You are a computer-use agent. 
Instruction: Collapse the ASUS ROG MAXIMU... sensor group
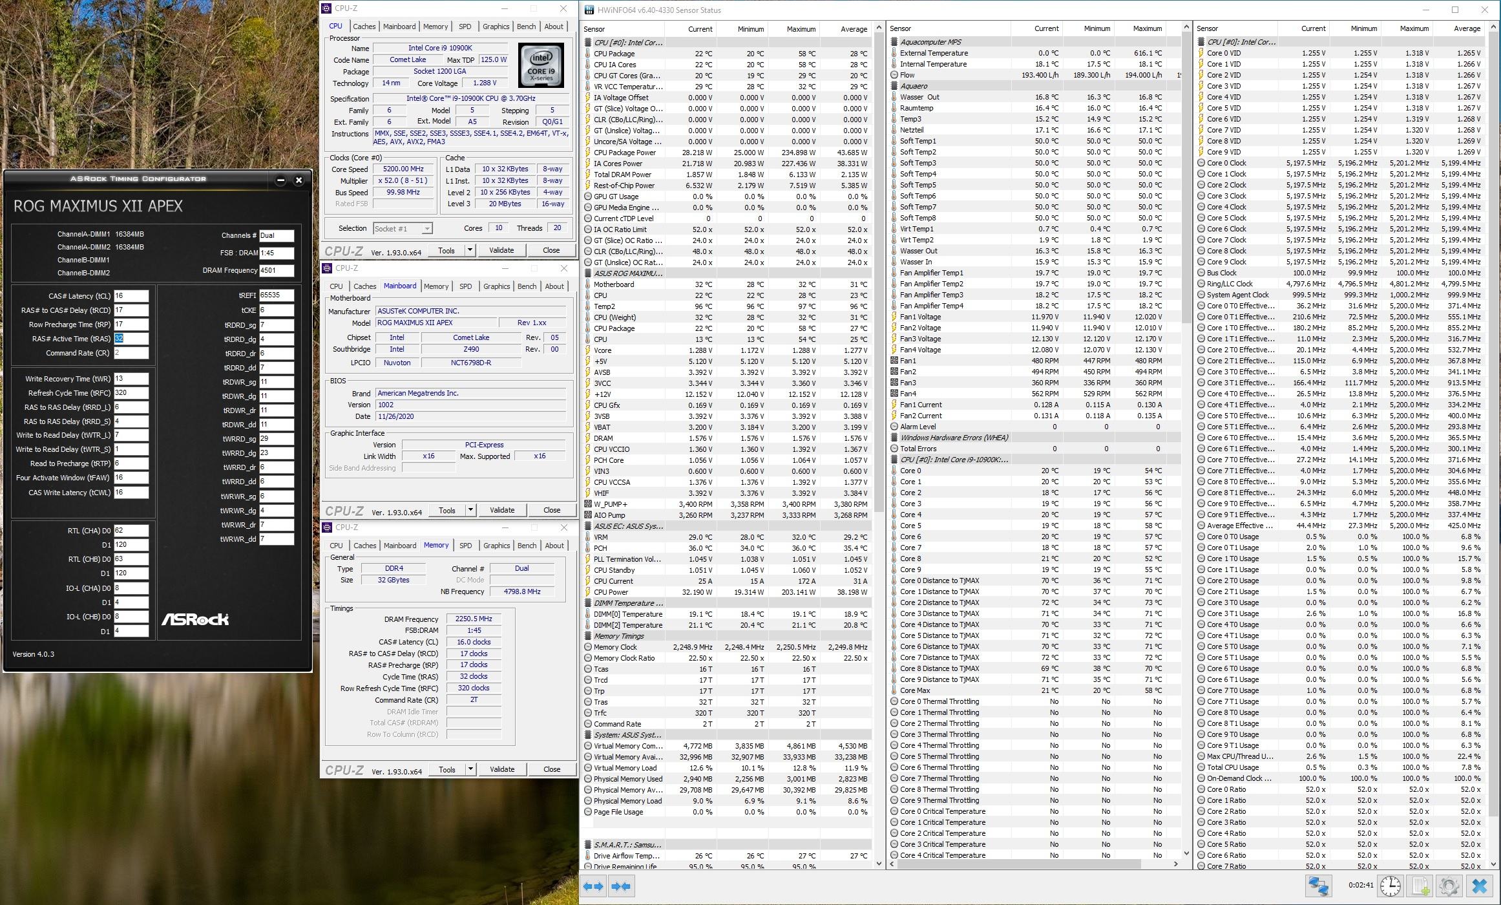(588, 273)
